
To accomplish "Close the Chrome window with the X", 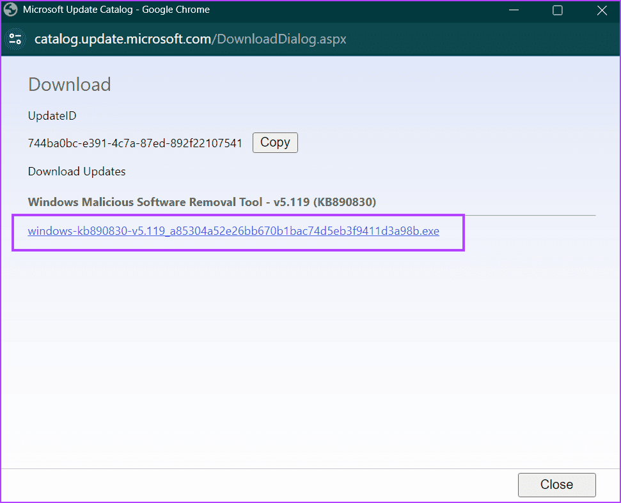I will [x=602, y=10].
